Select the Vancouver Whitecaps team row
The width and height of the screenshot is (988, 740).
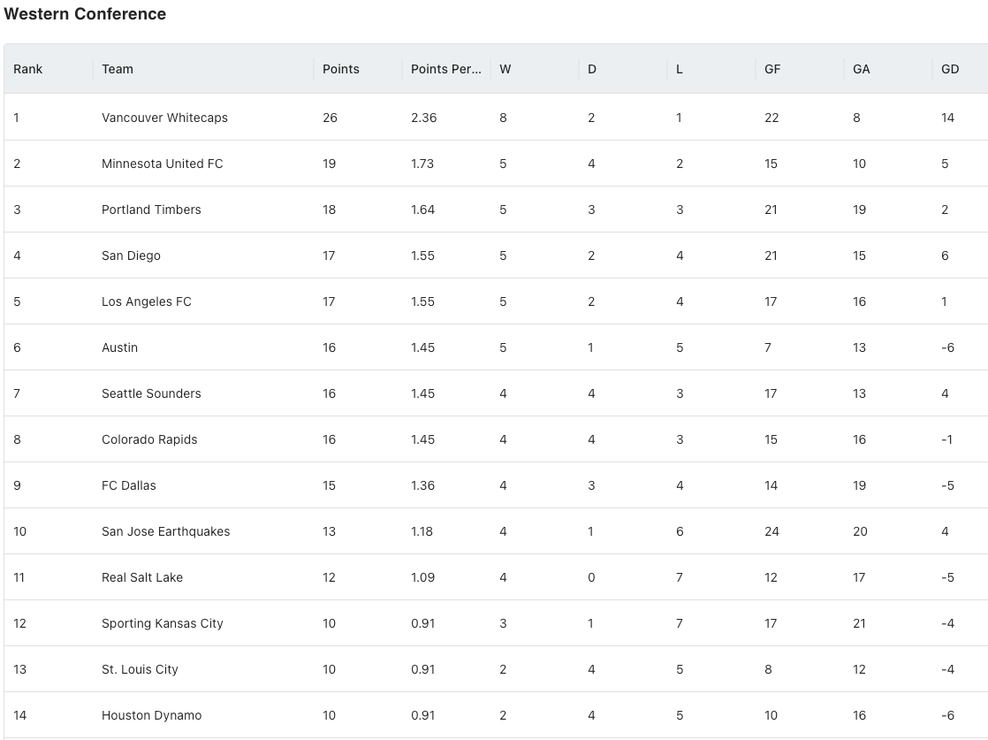(496, 118)
